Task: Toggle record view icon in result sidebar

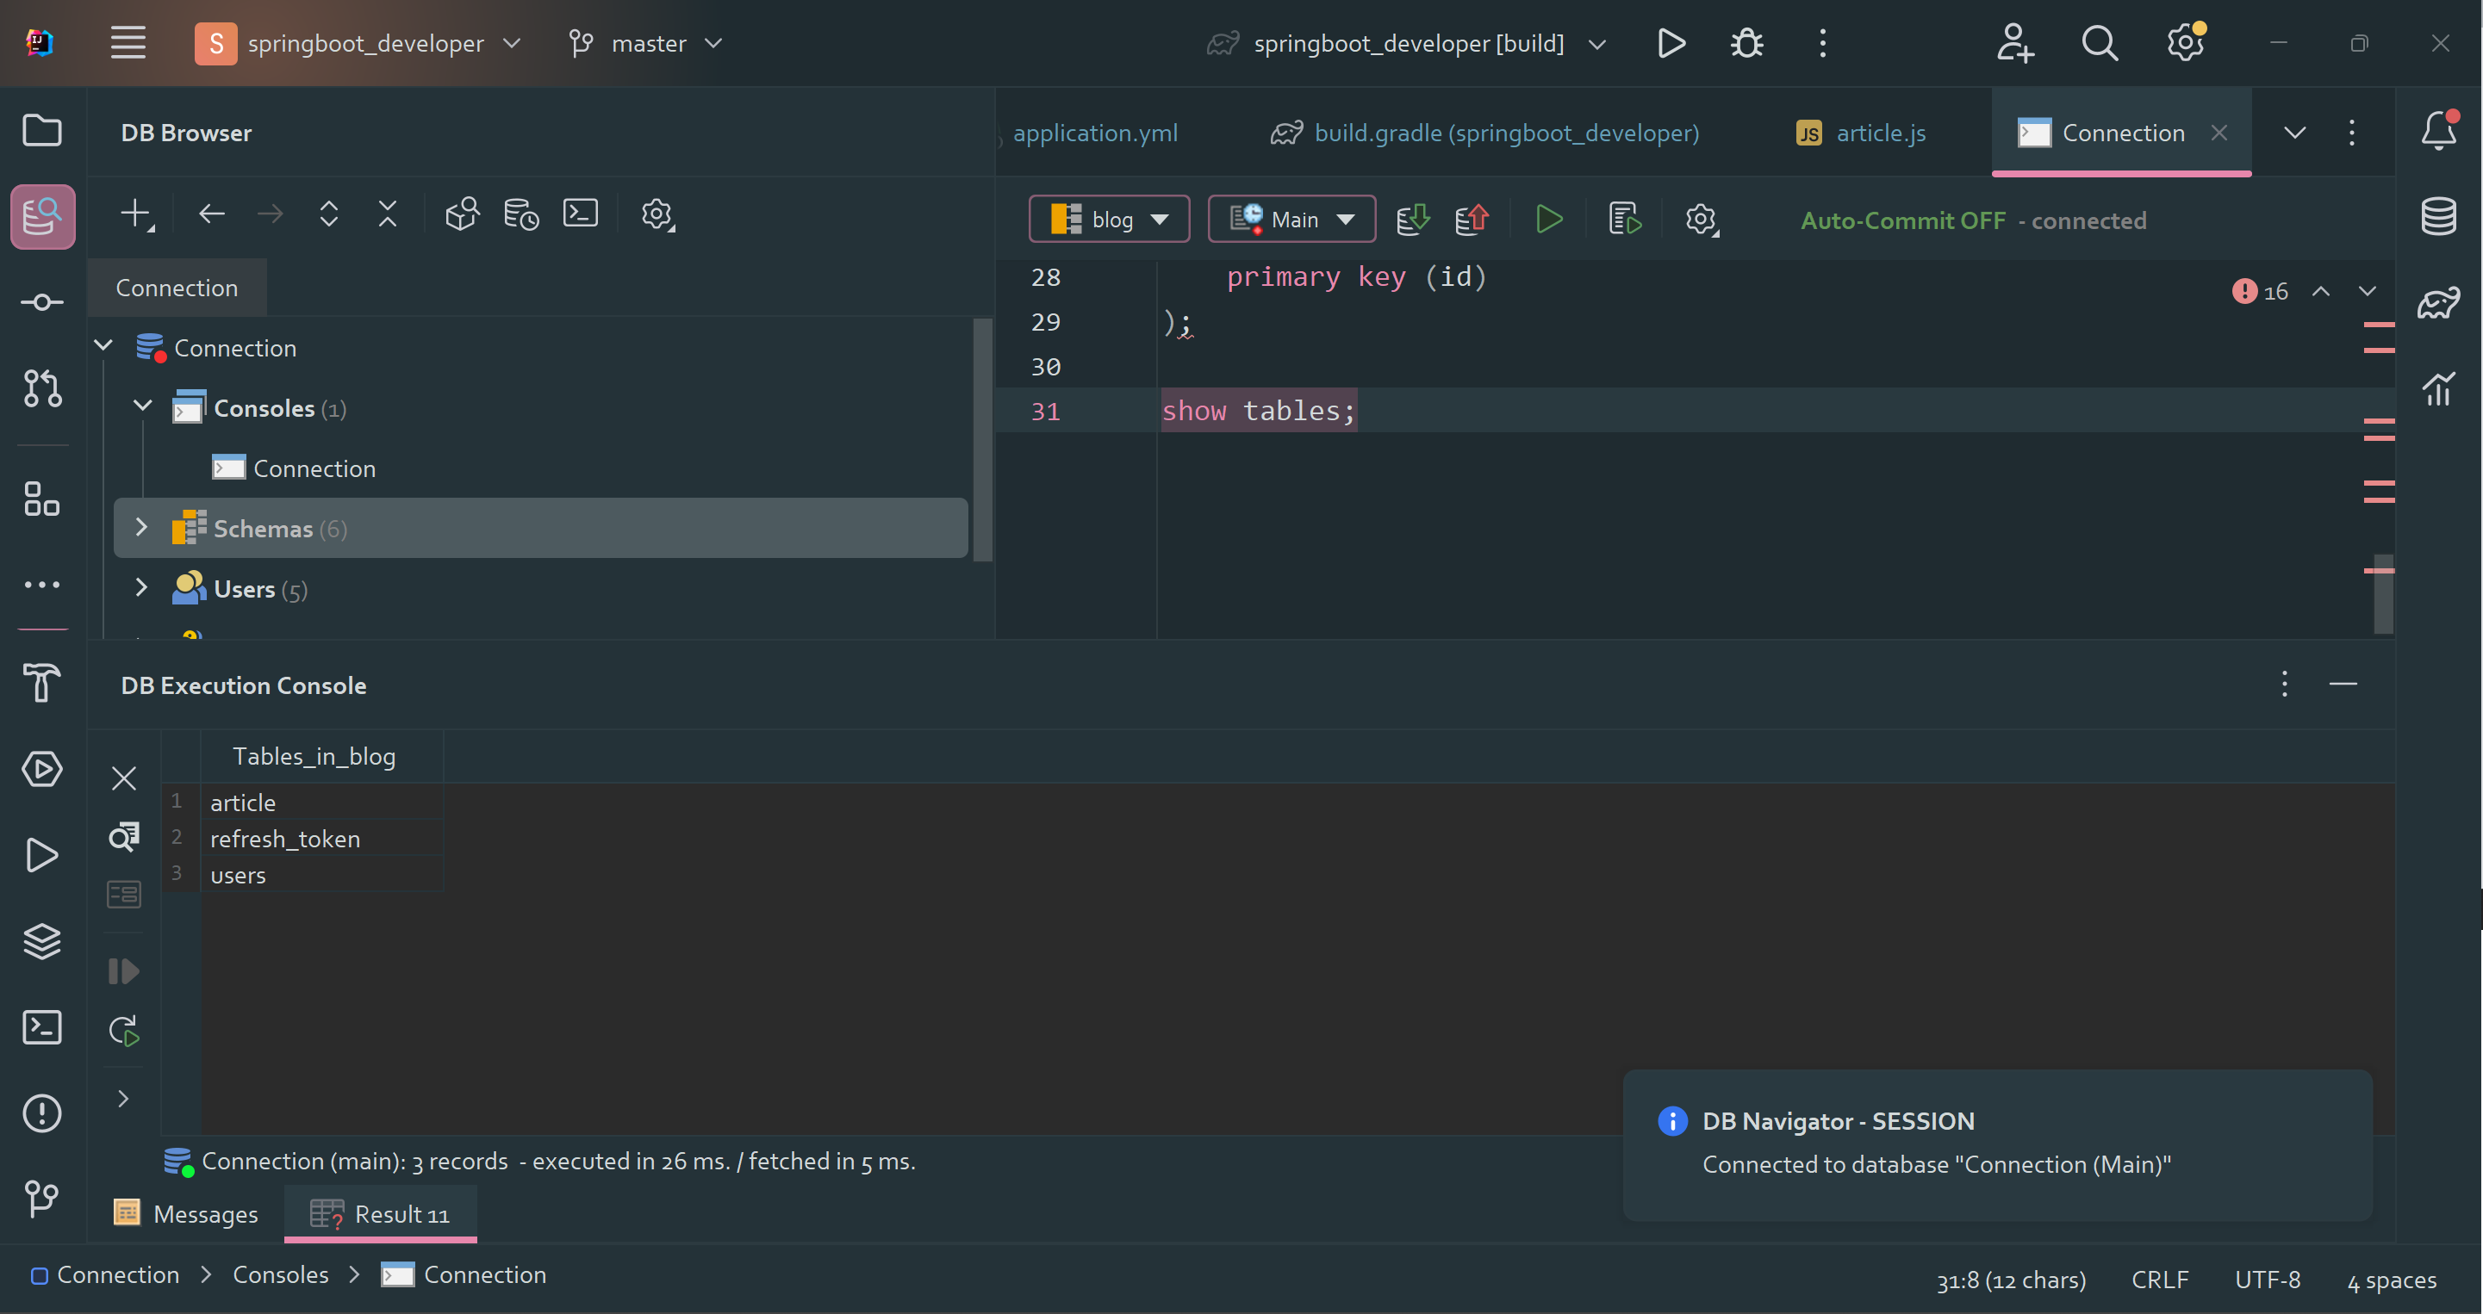Action: point(123,895)
